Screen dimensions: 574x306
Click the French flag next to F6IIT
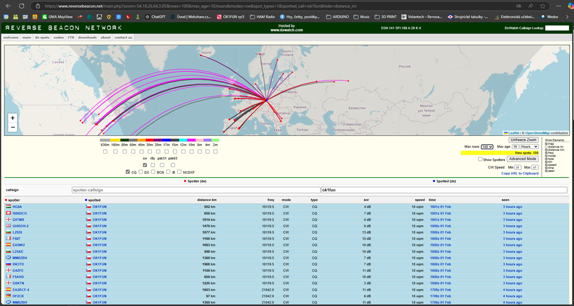tap(8, 238)
